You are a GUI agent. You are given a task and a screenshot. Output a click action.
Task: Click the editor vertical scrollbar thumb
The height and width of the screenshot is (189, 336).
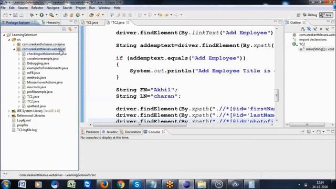click(277, 95)
